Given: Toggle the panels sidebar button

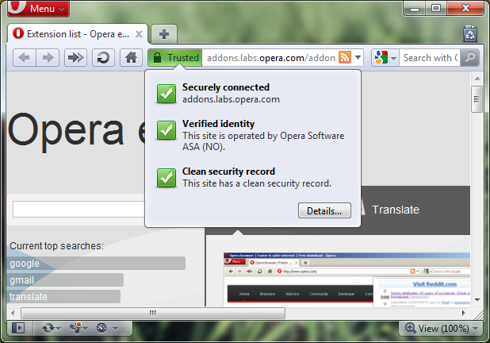Looking at the screenshot, I should click(x=18, y=328).
